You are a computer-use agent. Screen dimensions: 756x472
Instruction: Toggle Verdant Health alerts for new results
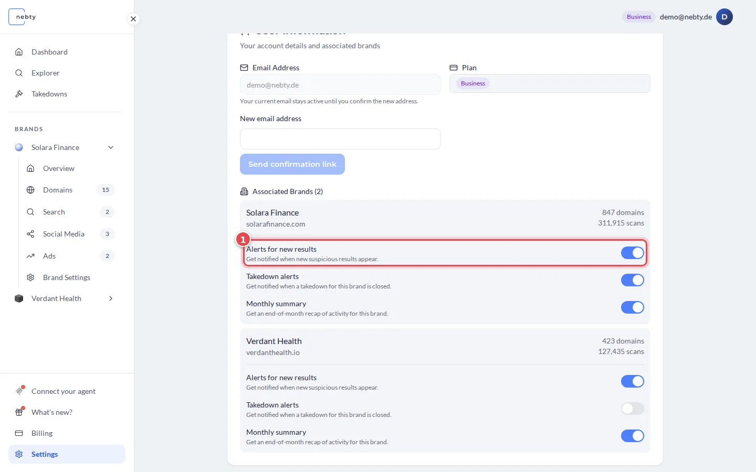click(x=633, y=381)
